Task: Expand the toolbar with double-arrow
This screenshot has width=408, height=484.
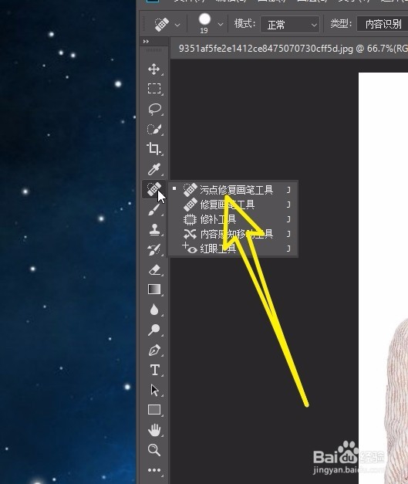Action: coord(146,42)
